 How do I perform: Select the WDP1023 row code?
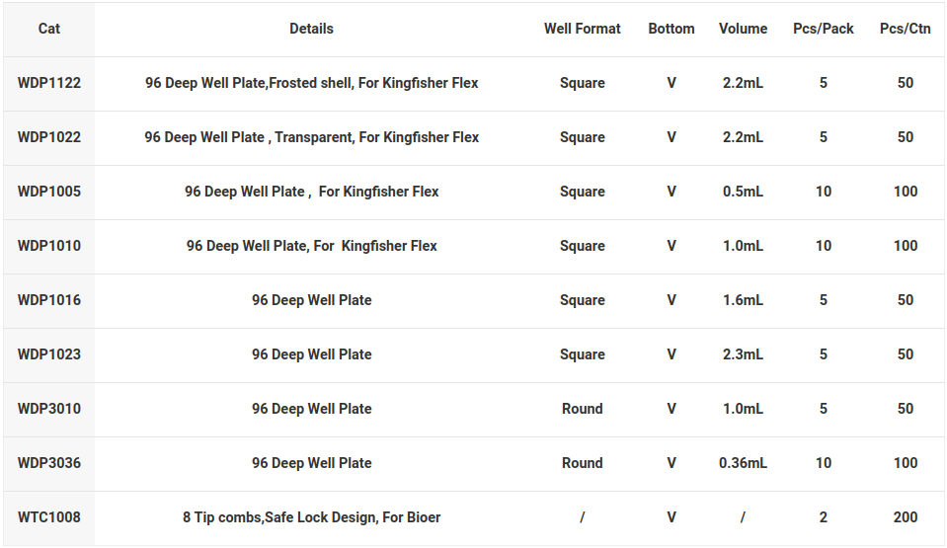[x=49, y=354]
